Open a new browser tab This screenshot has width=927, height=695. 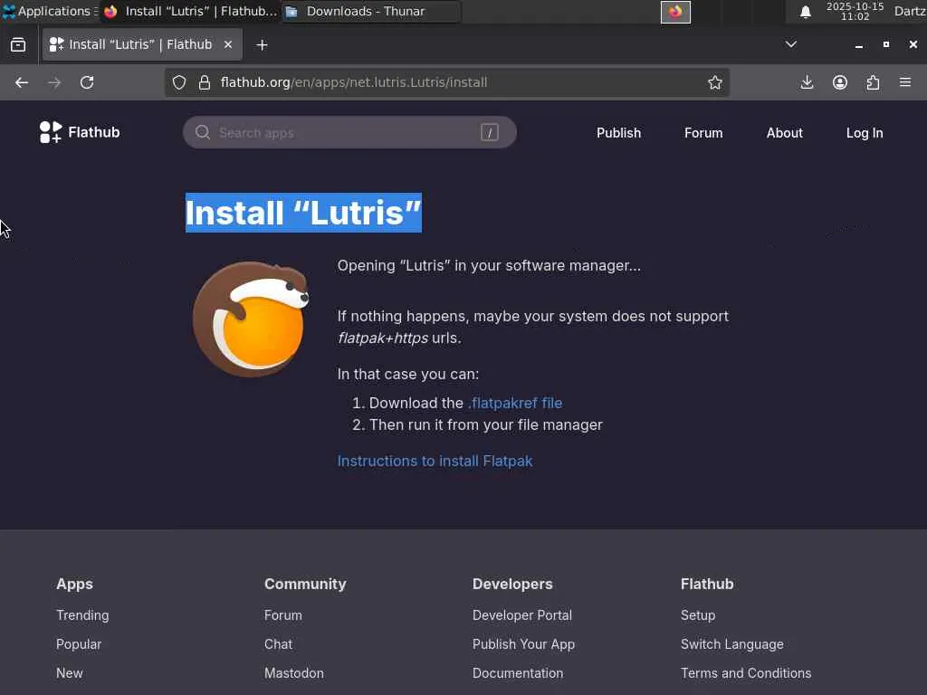click(262, 45)
